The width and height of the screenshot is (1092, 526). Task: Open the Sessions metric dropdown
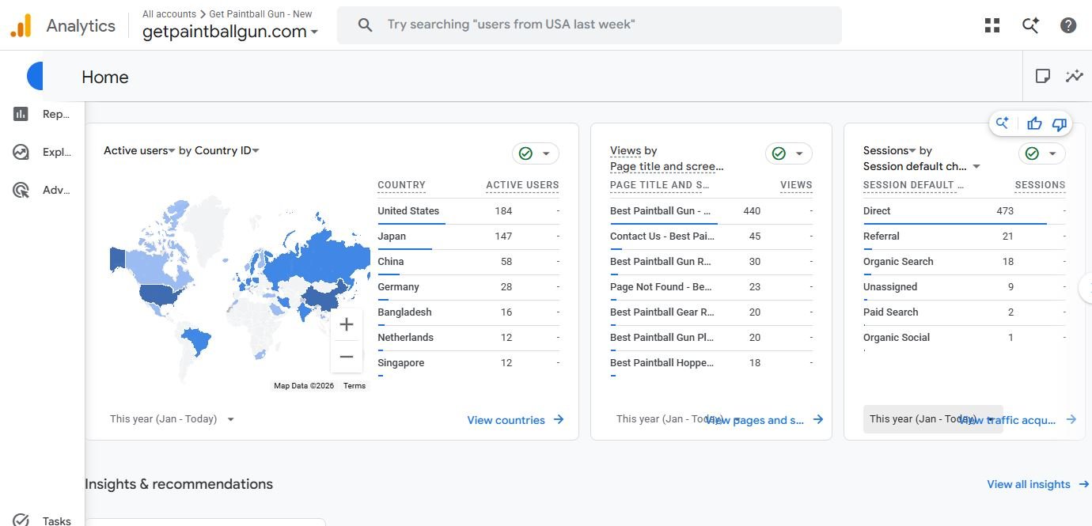tap(889, 150)
